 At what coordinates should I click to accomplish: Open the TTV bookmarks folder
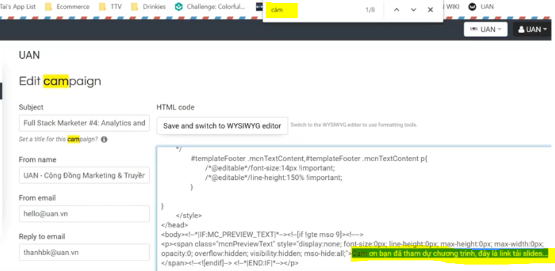click(x=110, y=6)
